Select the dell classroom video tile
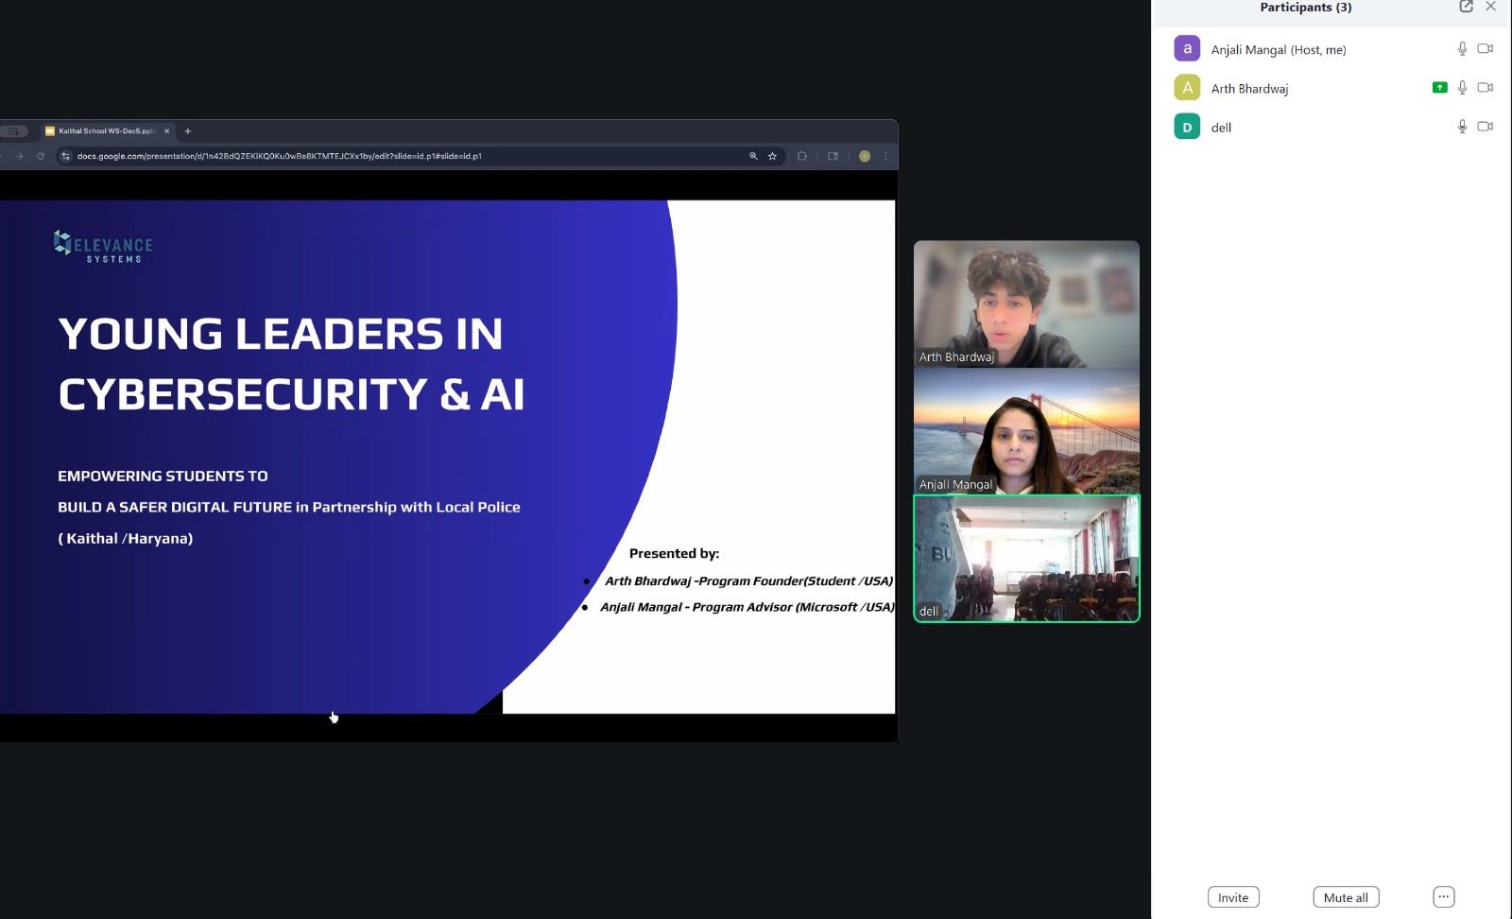1512x919 pixels. point(1026,559)
